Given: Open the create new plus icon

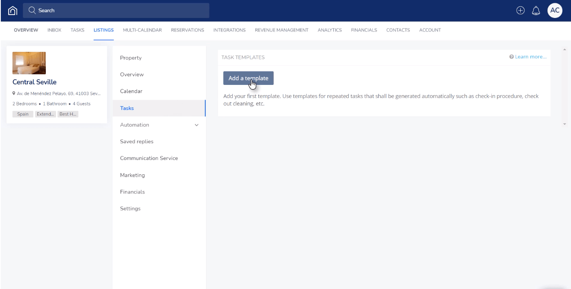Looking at the screenshot, I should [x=520, y=10].
